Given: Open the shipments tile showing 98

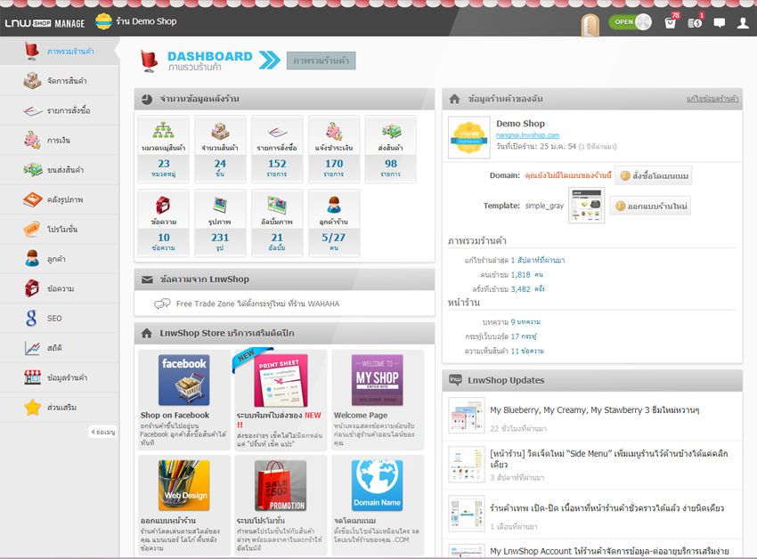Looking at the screenshot, I should [391, 150].
